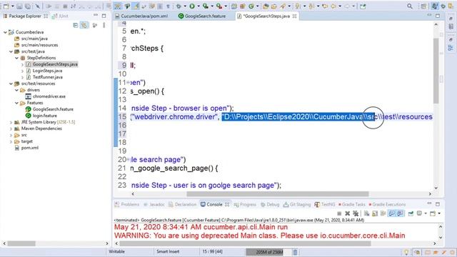
Task: Expand the JRE System Library node
Action: [x=11, y=122]
